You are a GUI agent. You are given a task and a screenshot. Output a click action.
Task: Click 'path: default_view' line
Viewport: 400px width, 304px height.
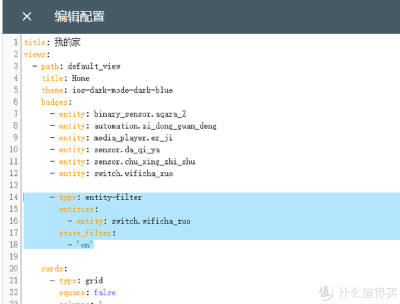(x=81, y=66)
